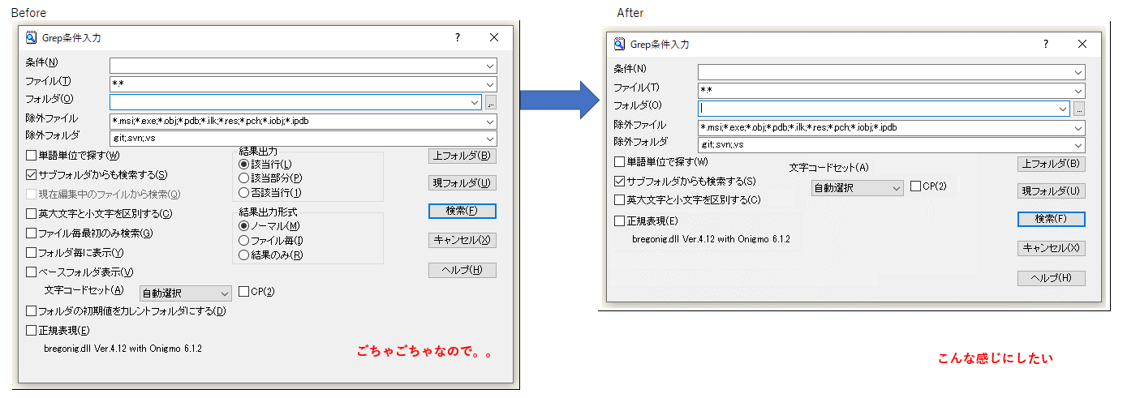Screen dimensions: 1140x398
Task: Click ヘルプ(H) in After dialog
Action: 1051,278
